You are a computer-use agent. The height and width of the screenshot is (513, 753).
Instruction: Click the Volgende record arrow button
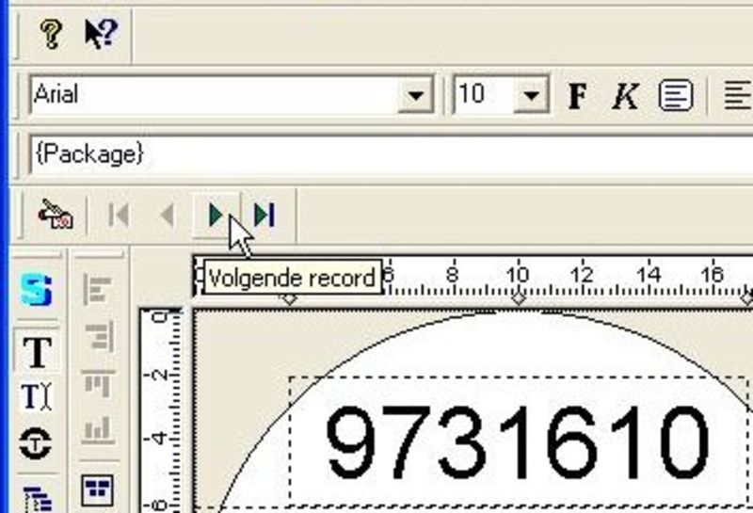(x=216, y=216)
